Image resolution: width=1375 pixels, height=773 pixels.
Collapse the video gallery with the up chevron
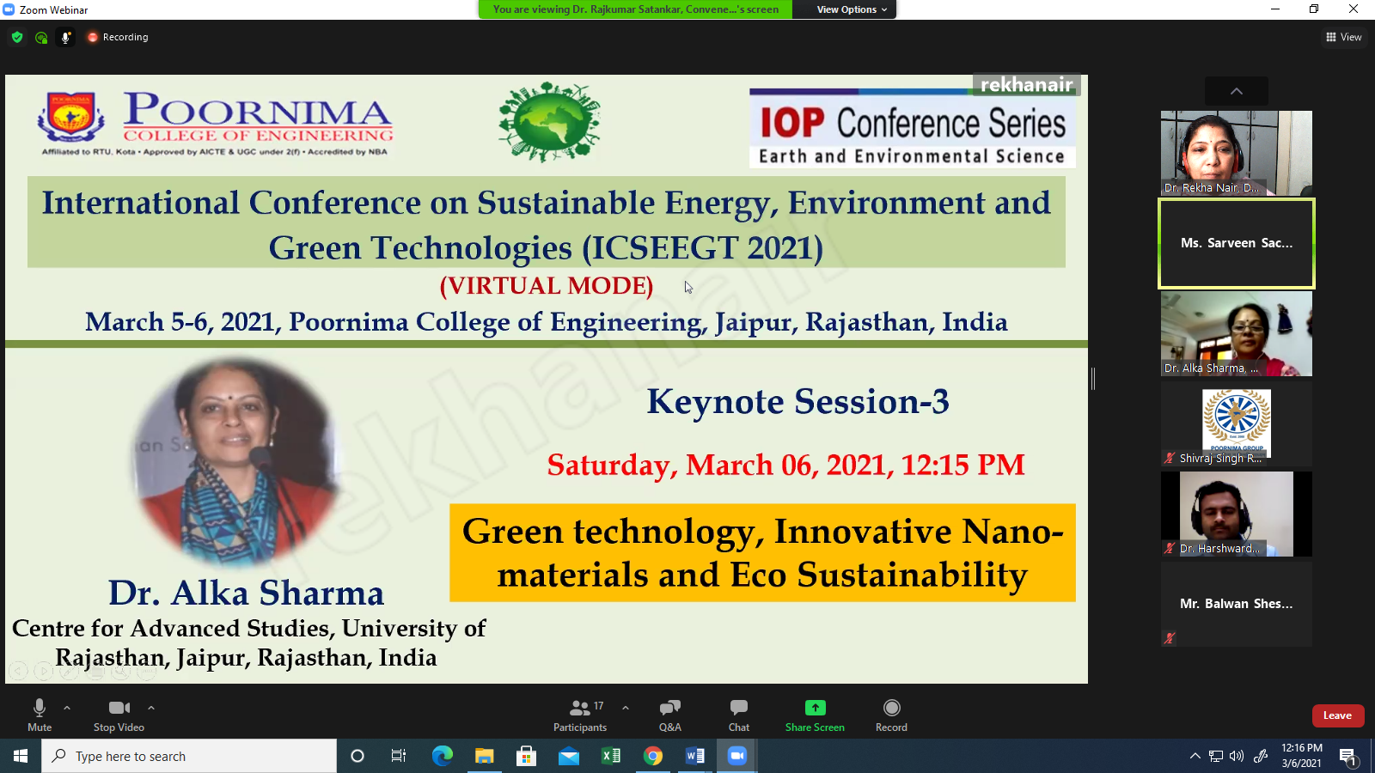click(x=1237, y=91)
